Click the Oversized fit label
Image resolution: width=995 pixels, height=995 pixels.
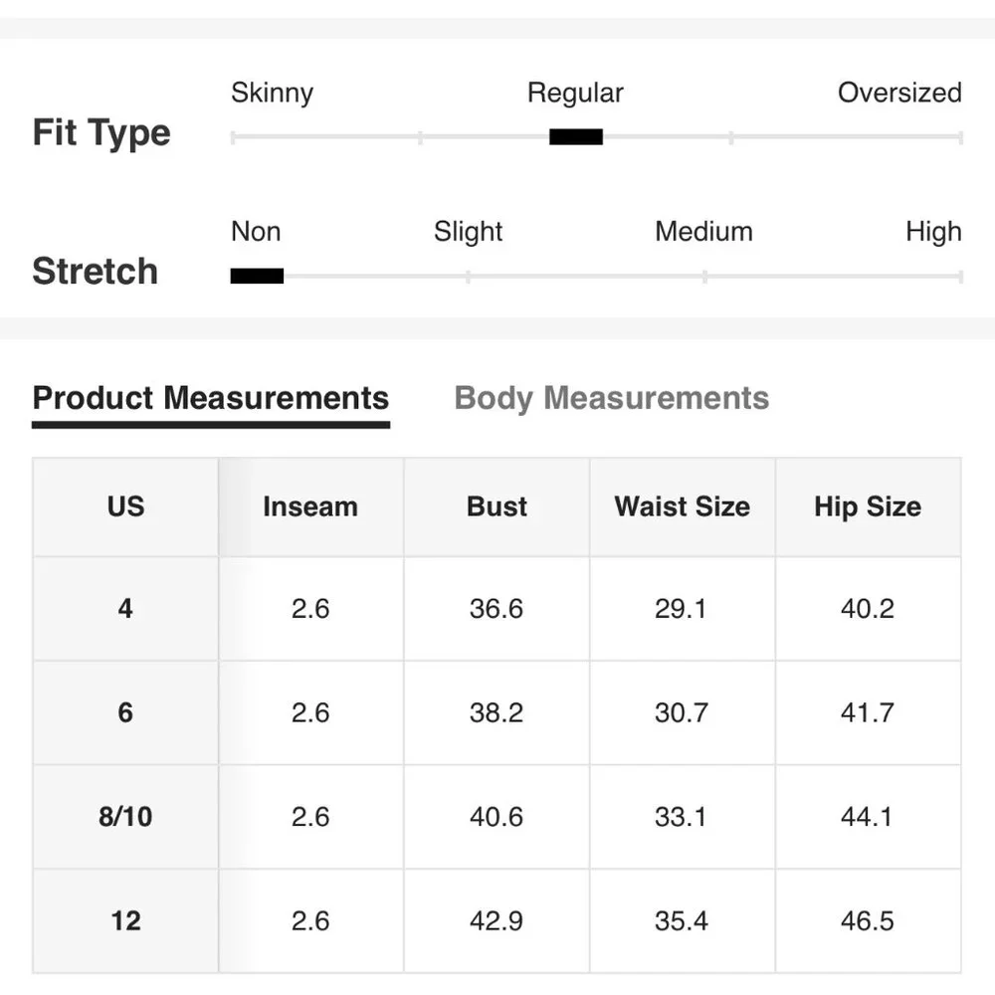(898, 94)
